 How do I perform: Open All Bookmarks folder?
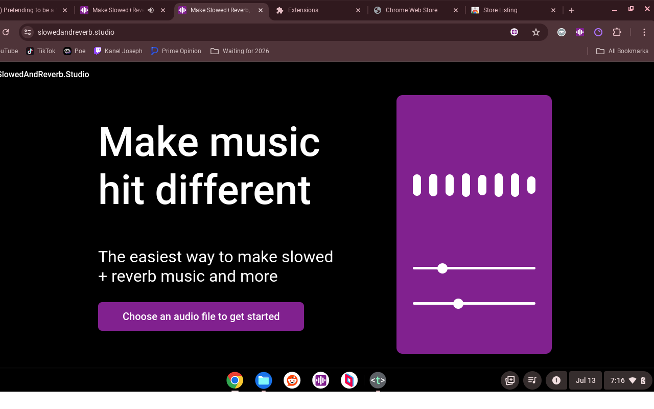[622, 51]
